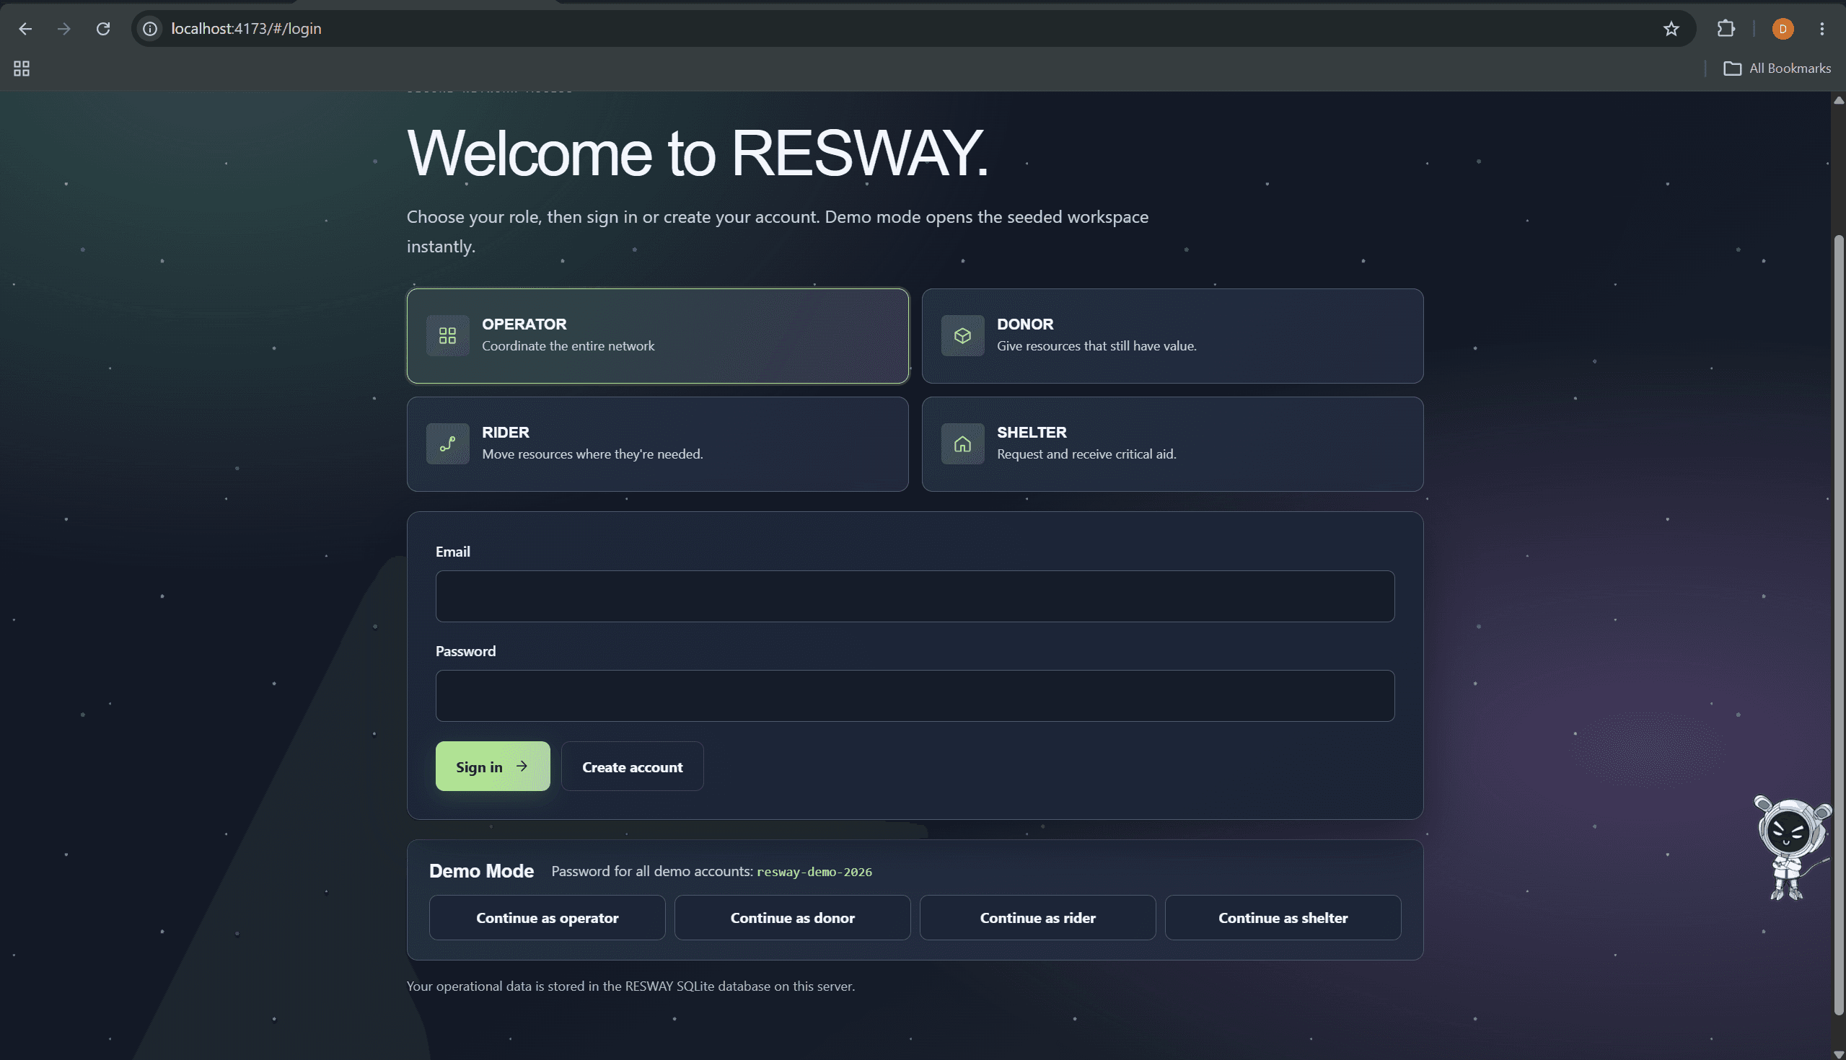Viewport: 1846px width, 1060px height.
Task: Bookmark this page with the star icon
Action: click(1671, 28)
